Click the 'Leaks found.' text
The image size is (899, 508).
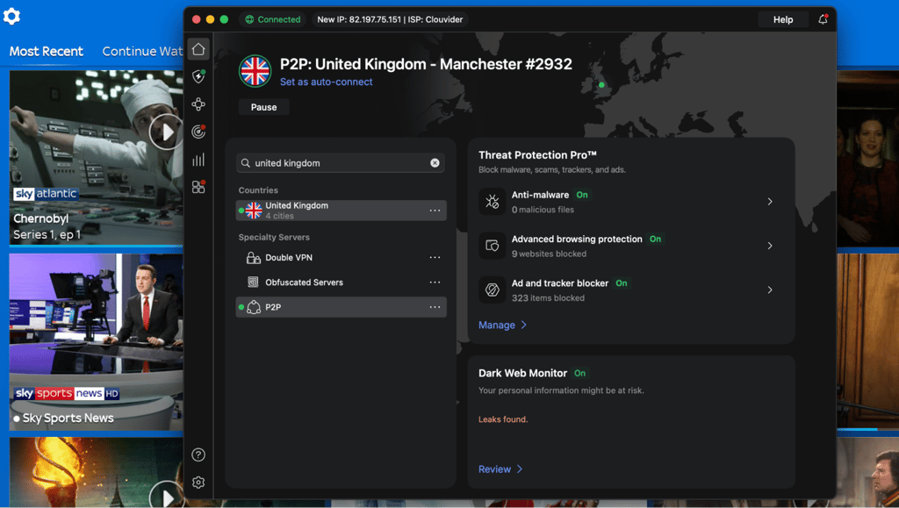coord(503,419)
